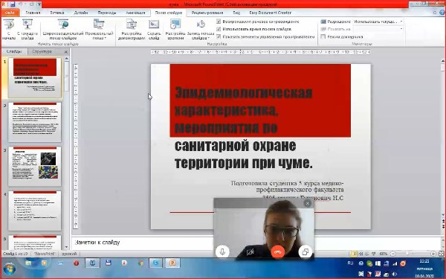Viewport: 446px width, 279px height.
Task: Toggle Play Narrations checkbox
Action: pyautogui.click(x=219, y=22)
